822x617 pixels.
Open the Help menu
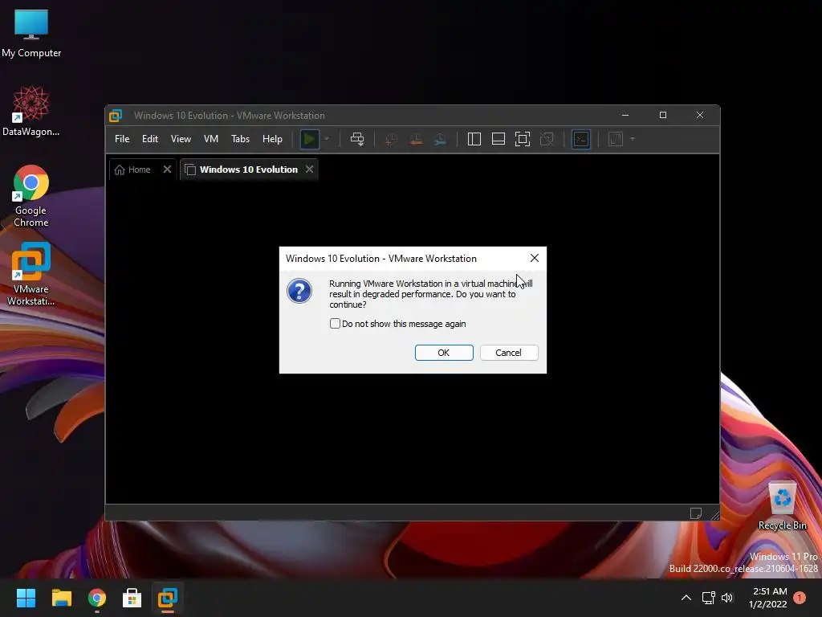click(x=273, y=139)
